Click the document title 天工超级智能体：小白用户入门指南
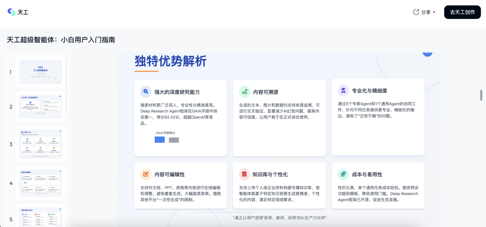The height and width of the screenshot is (227, 486). [x=61, y=40]
